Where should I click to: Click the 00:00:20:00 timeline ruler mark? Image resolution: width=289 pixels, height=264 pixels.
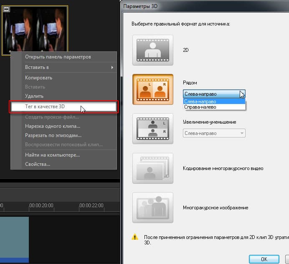[41, 206]
